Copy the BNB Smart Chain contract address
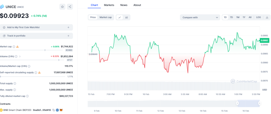Viewport: 271px width, 114px height. 53,110
